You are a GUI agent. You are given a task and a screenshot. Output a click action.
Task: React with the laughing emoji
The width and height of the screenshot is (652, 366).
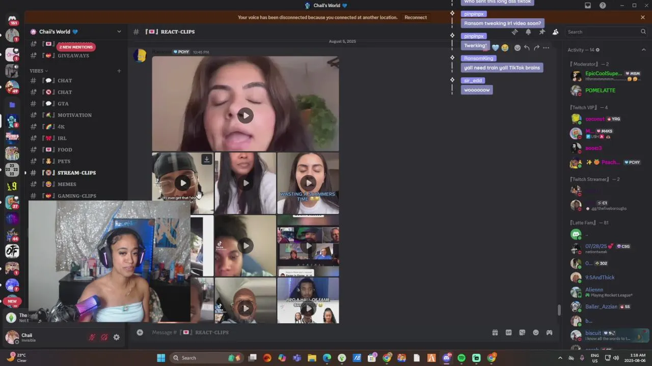[505, 48]
